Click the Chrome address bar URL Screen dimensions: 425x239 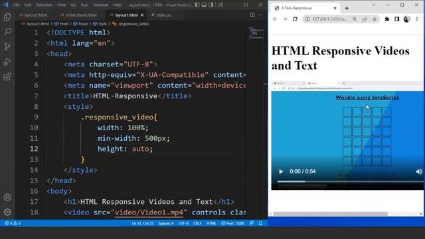pyautogui.click(x=330, y=19)
